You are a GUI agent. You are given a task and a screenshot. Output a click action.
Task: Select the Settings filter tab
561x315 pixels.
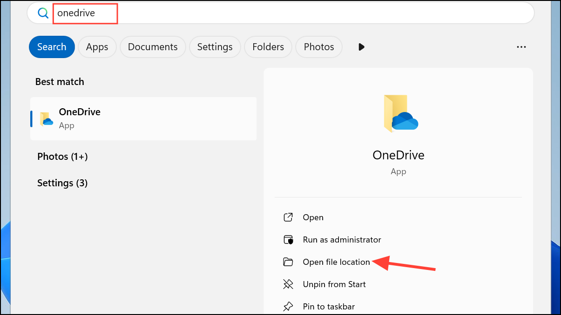point(215,46)
